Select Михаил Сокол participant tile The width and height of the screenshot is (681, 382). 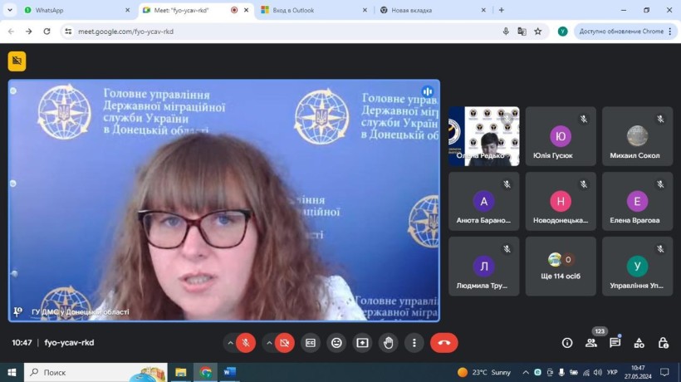tap(637, 136)
